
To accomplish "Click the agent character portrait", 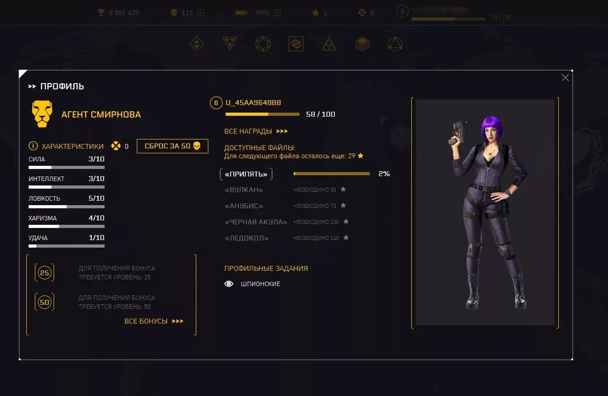I will coord(485,212).
